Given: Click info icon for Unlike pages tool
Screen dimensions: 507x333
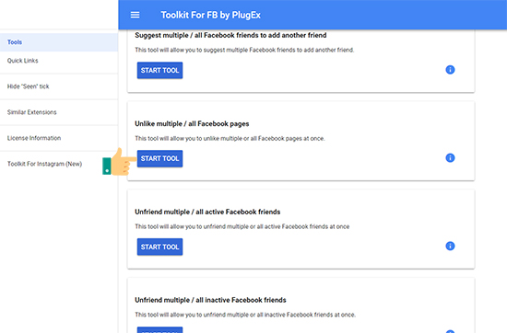Looking at the screenshot, I should point(450,158).
